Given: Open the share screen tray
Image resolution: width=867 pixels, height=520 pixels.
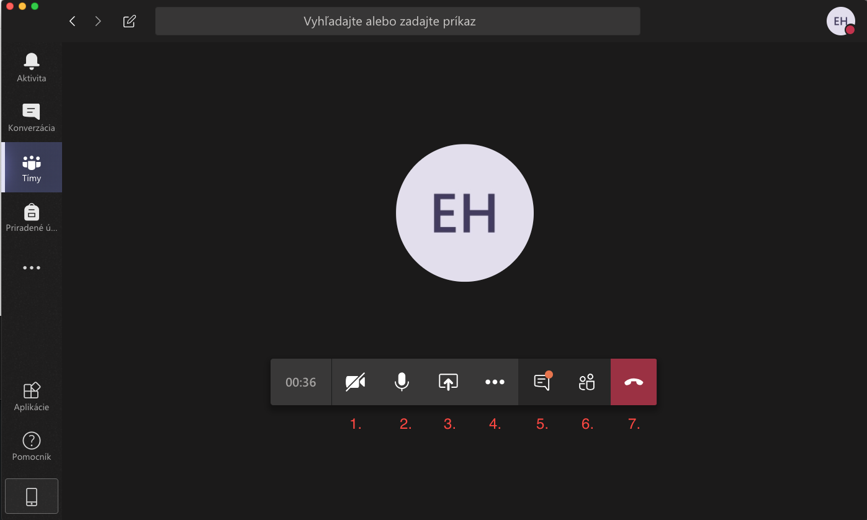Looking at the screenshot, I should pos(448,382).
